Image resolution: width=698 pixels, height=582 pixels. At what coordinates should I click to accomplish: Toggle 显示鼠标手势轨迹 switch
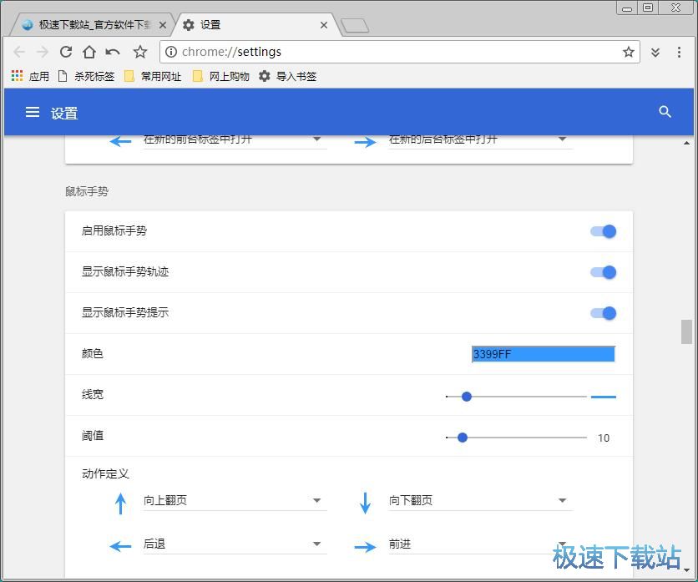coord(603,272)
